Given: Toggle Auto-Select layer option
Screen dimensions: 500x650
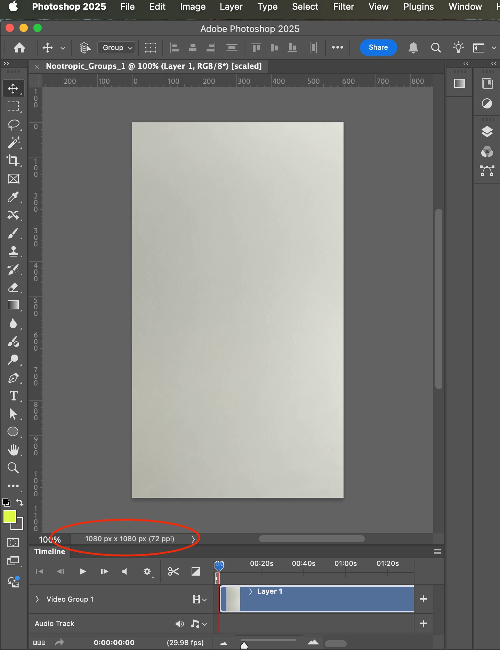Looking at the screenshot, I should point(85,48).
